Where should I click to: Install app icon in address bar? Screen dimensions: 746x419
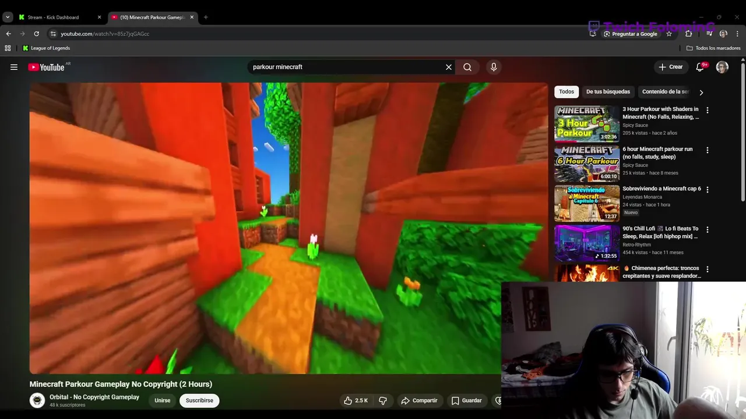coord(593,34)
